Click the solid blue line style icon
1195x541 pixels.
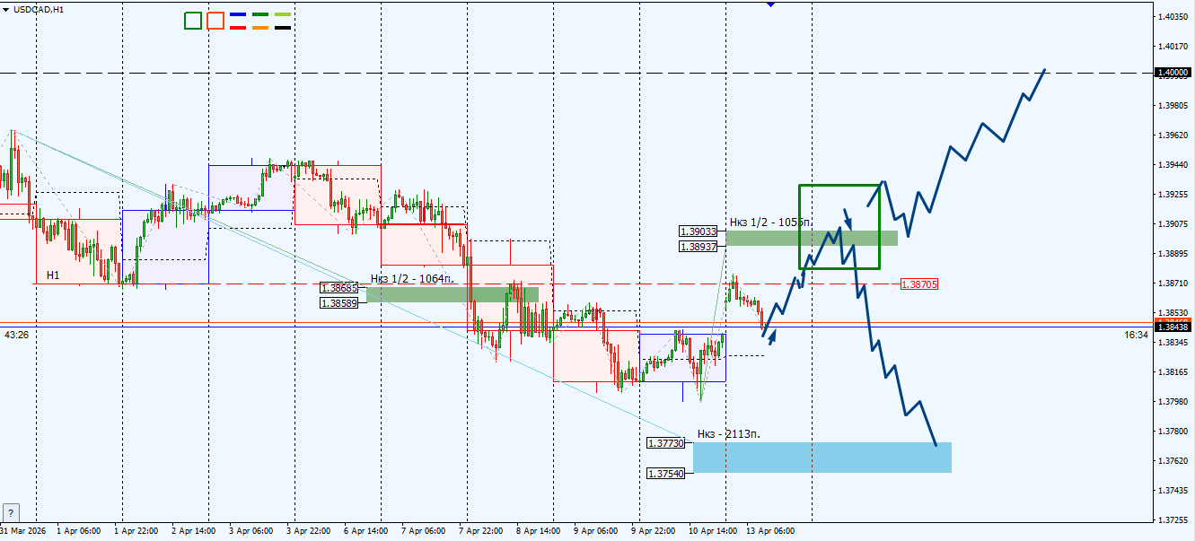click(238, 14)
